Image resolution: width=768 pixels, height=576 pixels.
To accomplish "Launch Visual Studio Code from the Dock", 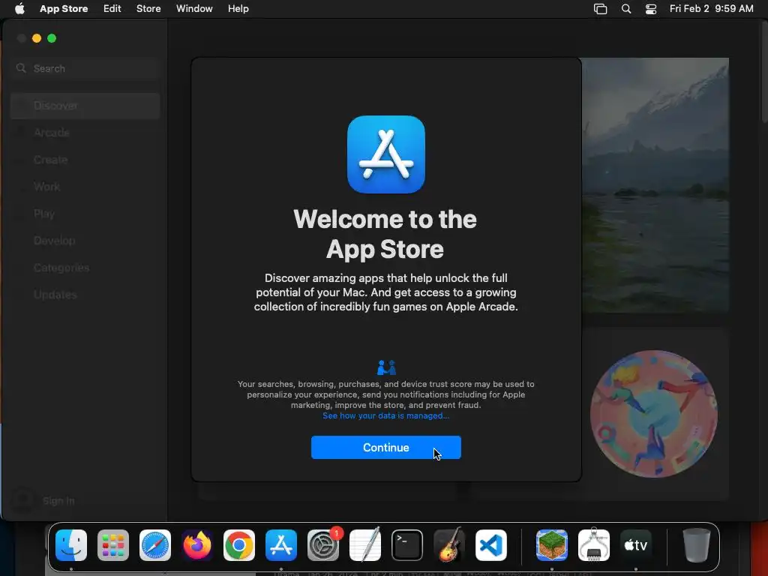I will 491,544.
